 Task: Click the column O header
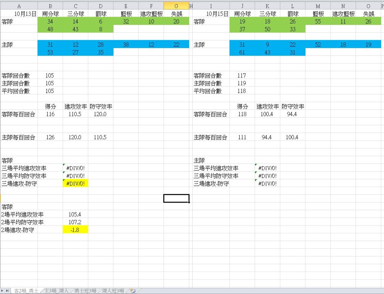[x=368, y=6]
